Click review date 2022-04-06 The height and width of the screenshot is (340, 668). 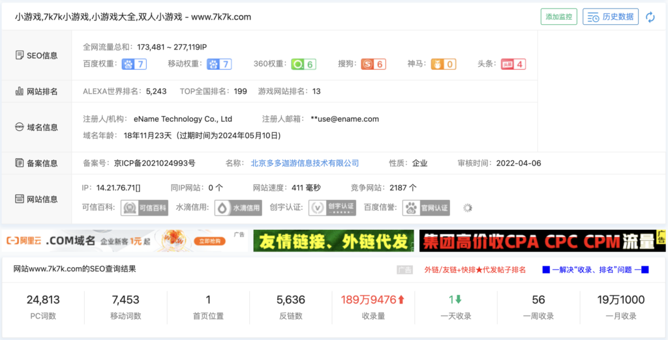(519, 163)
